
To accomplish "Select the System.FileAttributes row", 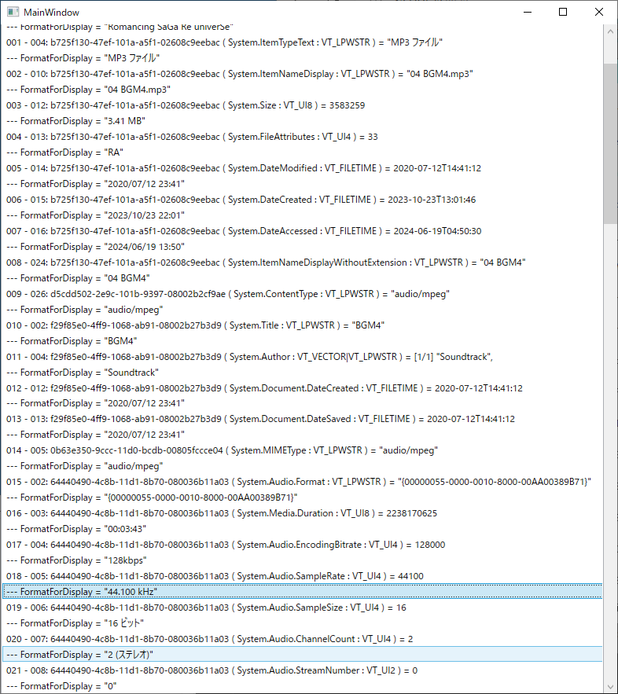I will 303,137.
